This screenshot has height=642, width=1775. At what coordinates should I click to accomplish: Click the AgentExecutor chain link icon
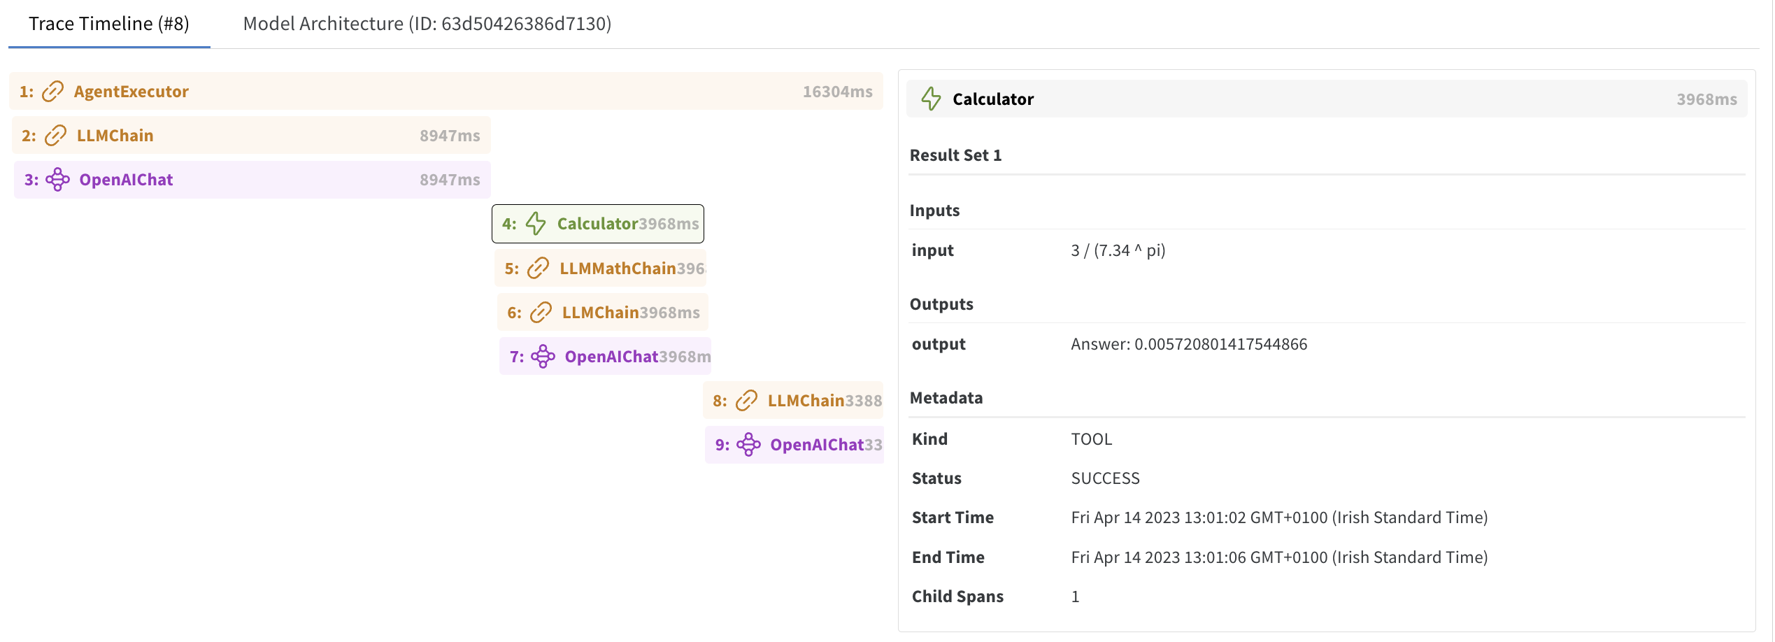coord(52,92)
